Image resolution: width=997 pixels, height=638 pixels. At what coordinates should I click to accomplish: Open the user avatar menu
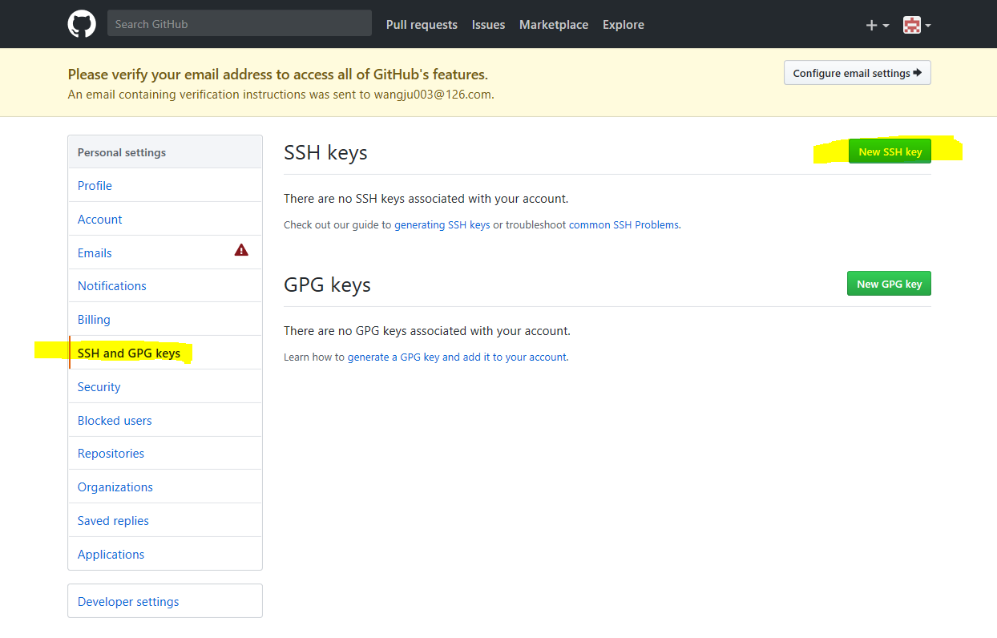(917, 25)
